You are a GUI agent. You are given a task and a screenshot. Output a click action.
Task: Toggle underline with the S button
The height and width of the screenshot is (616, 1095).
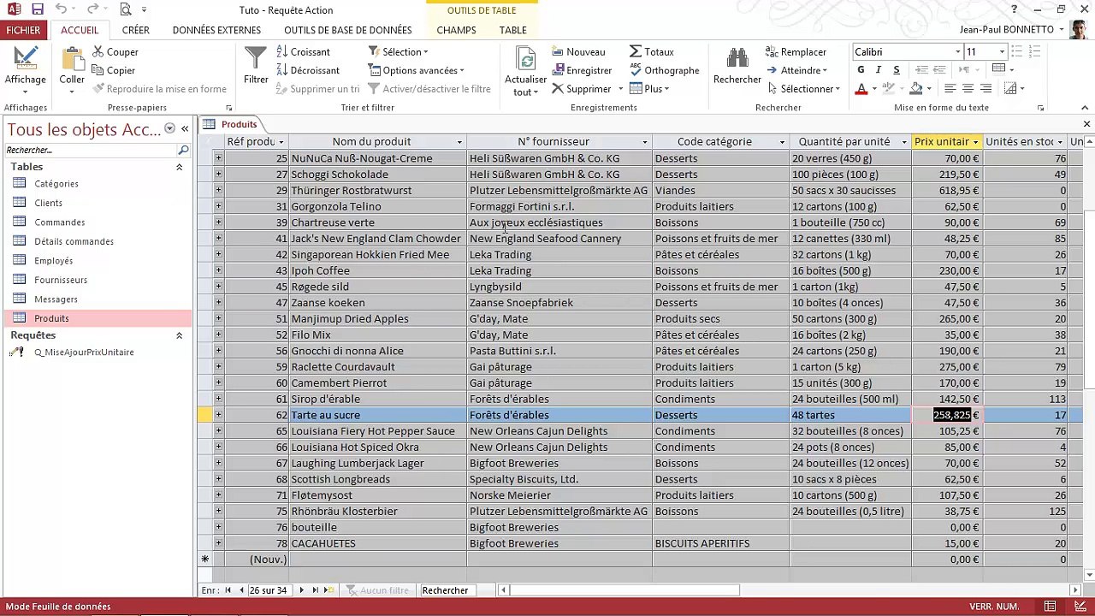tap(897, 70)
